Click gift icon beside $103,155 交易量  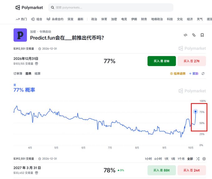(x=36, y=64)
